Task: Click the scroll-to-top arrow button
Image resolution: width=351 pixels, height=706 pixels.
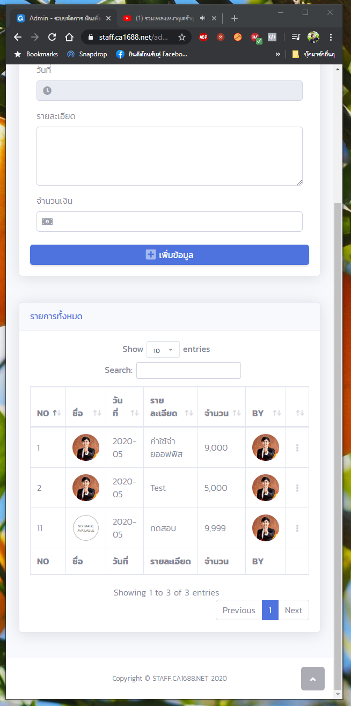Action: click(313, 679)
